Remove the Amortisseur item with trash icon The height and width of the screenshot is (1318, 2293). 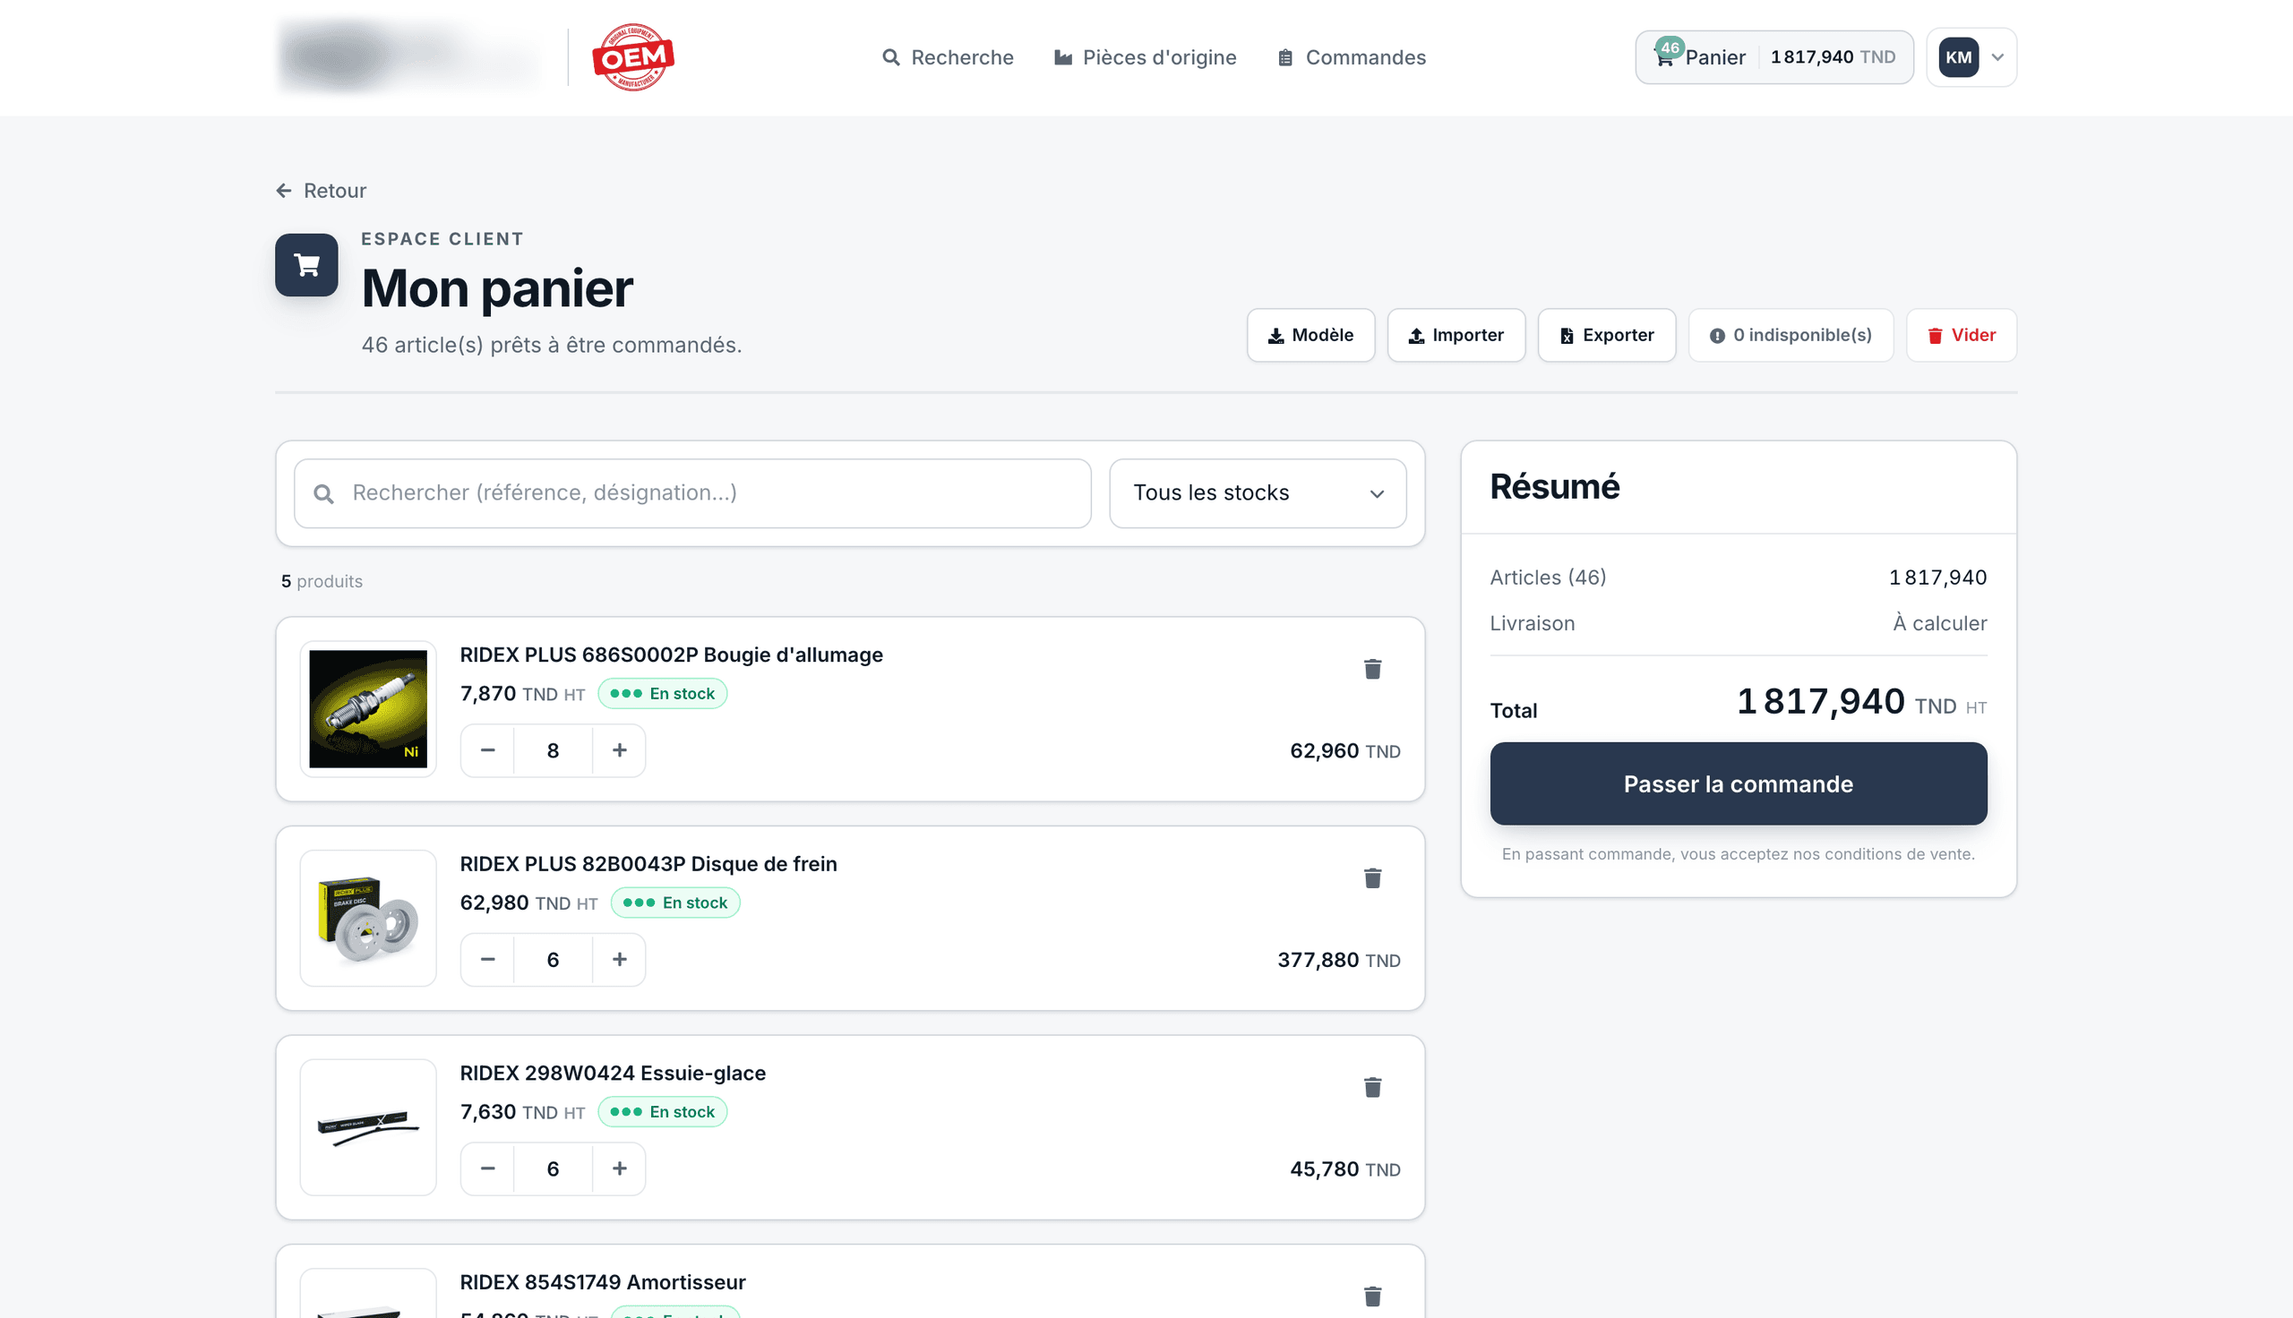[1372, 1297]
